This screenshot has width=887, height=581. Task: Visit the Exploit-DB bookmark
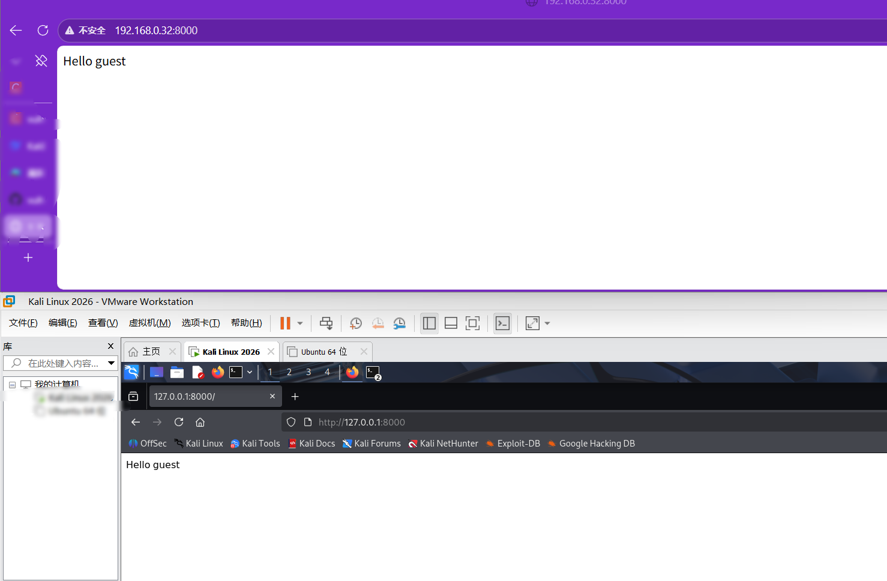[x=513, y=443]
